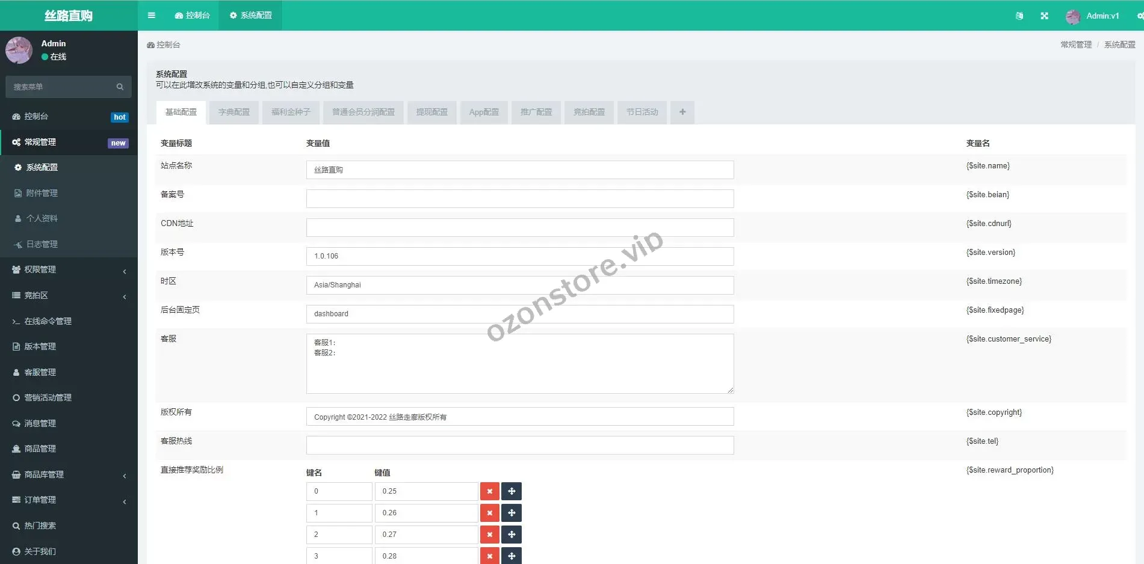Switch to the 字典配置 tab
Viewport: 1144px width, 564px height.
[233, 112]
